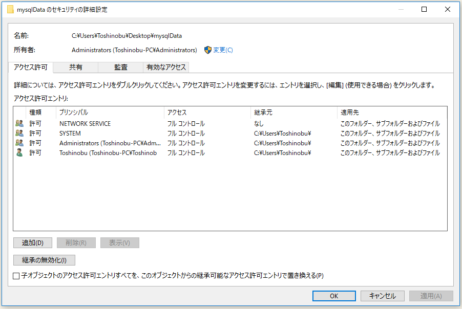The width and height of the screenshot is (462, 309).
Task: Click フル コントロール in the SYSTEM row
Action: [x=186, y=134]
